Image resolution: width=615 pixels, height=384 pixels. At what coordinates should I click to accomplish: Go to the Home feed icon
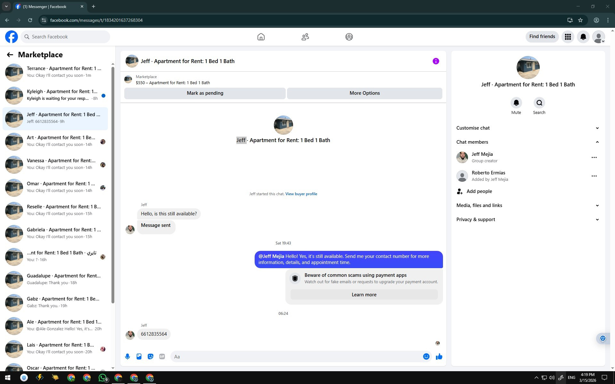point(261,37)
